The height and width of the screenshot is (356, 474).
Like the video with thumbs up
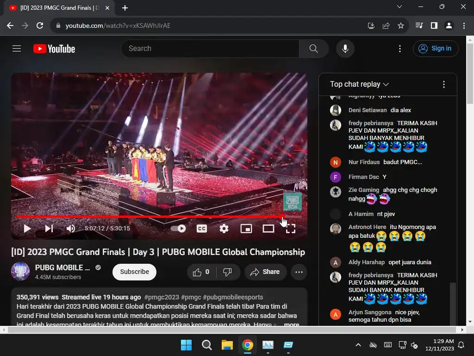(x=201, y=272)
